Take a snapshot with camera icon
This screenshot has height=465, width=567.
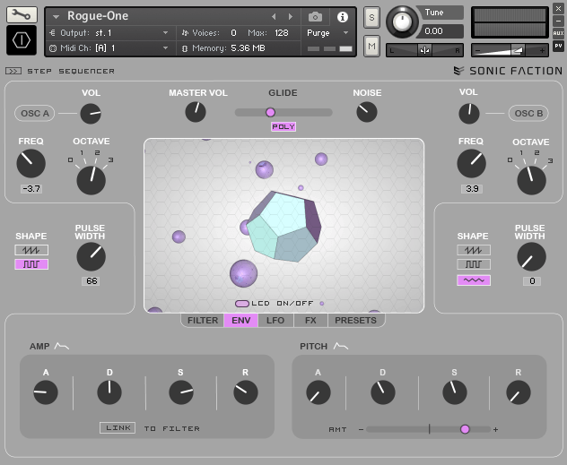pyautogui.click(x=315, y=17)
